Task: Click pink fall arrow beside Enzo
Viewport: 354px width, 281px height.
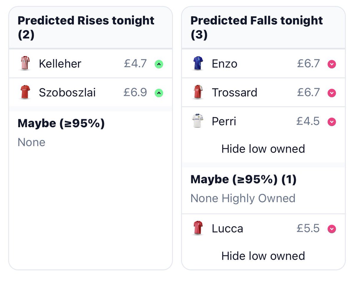Action: (332, 64)
